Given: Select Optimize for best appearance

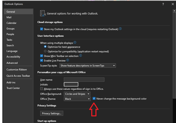Looking at the screenshot, I should coord(45,47).
